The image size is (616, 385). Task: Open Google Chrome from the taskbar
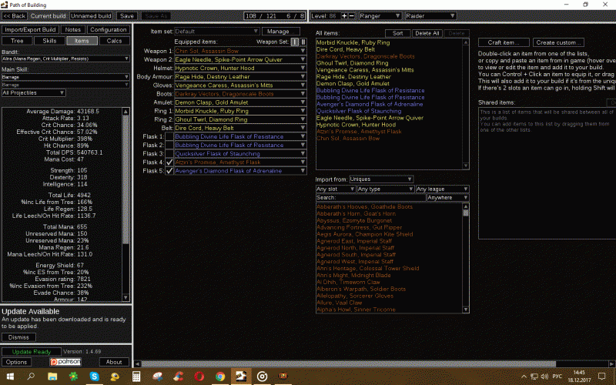tap(220, 377)
